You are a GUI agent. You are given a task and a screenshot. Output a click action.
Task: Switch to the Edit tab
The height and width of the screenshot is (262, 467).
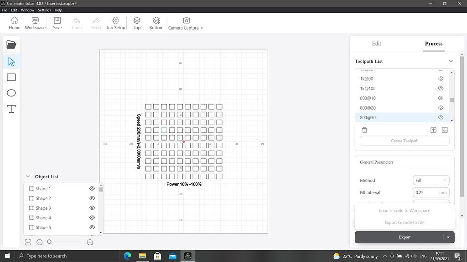(376, 44)
